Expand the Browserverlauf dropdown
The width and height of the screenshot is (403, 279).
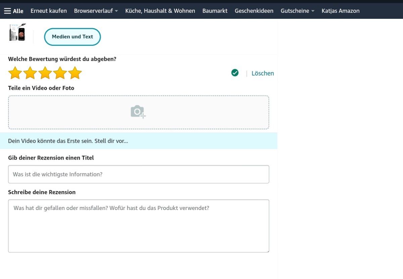[x=96, y=11]
